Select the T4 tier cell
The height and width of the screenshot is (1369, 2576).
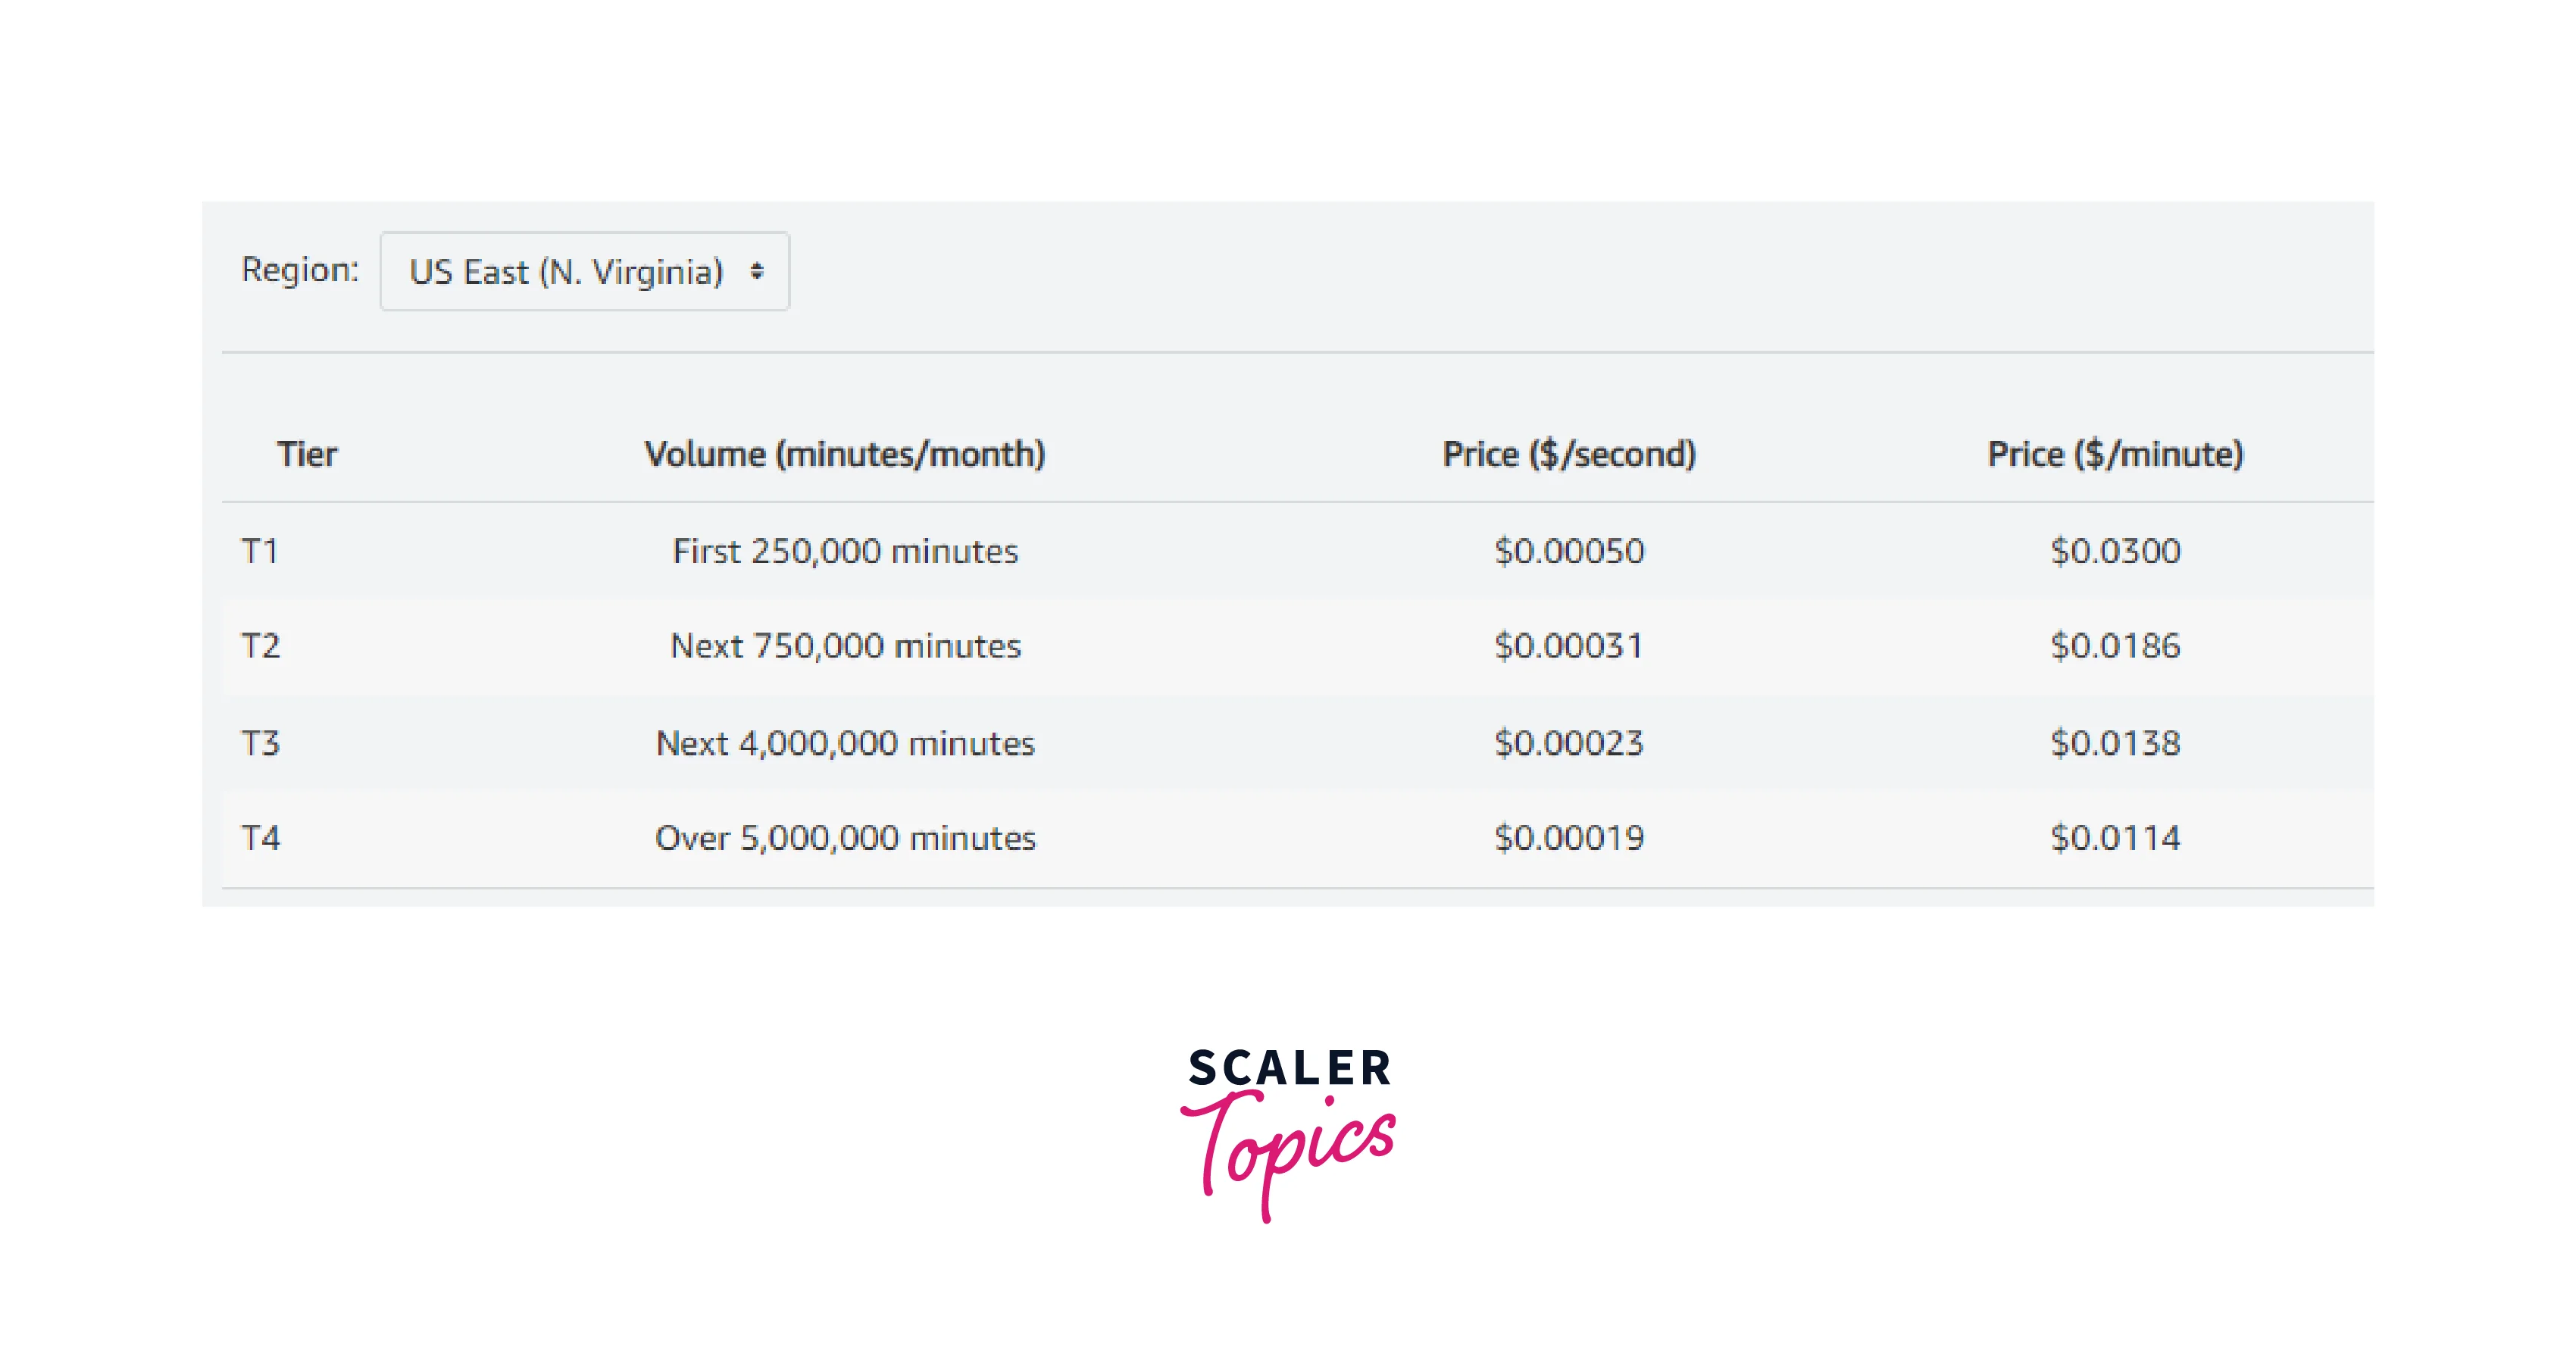[261, 838]
